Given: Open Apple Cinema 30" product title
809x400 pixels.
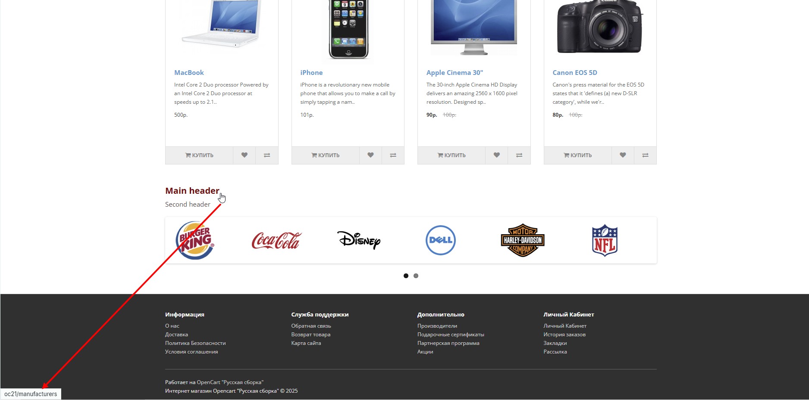Looking at the screenshot, I should click(455, 73).
